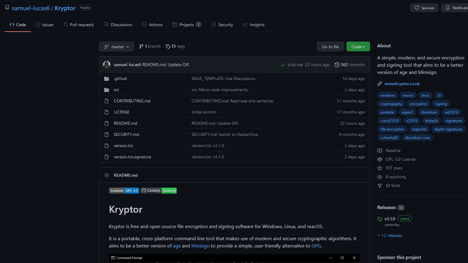View the 1 branch link
Image resolution: width=468 pixels, height=263 pixels.
point(150,46)
